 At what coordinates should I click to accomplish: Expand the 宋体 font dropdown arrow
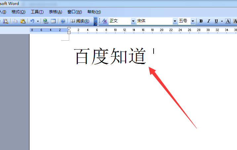click(x=175, y=21)
